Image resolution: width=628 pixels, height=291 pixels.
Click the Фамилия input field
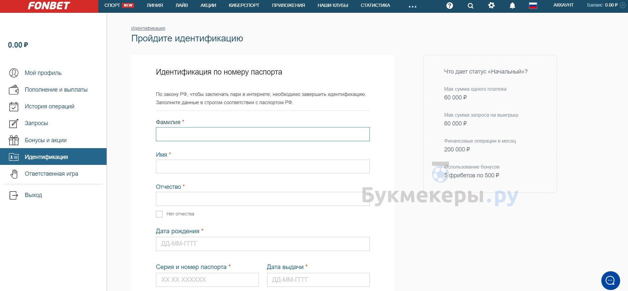263,134
